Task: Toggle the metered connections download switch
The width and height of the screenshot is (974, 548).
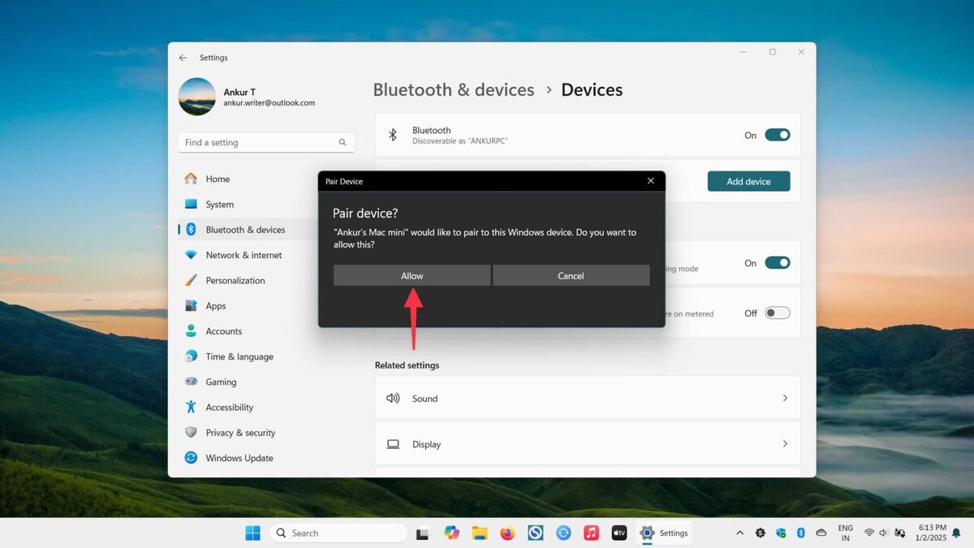Action: tap(777, 313)
